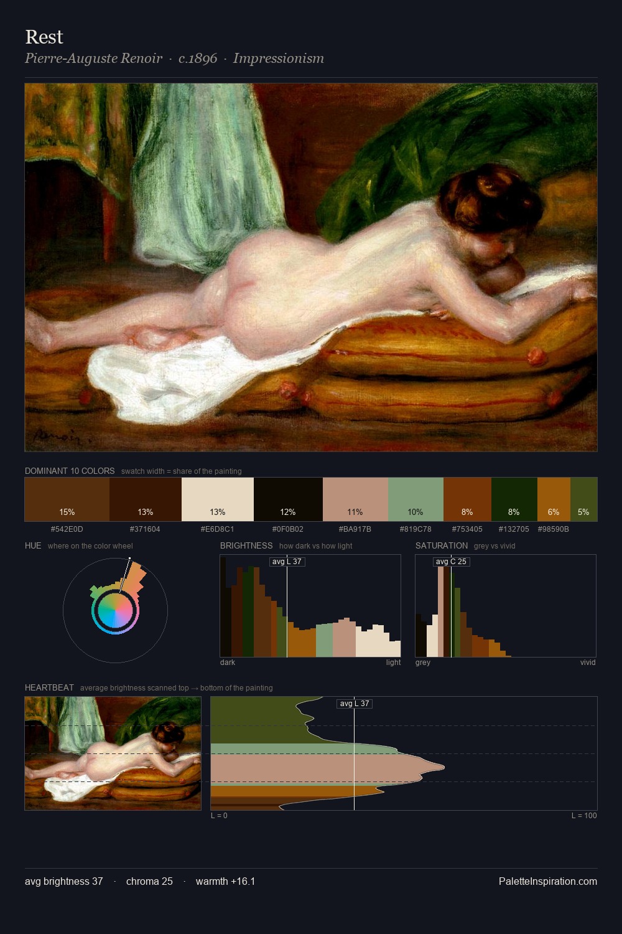The height and width of the screenshot is (934, 622).
Task: Click the BRIGHTNESS section heading
Action: pyautogui.click(x=246, y=545)
